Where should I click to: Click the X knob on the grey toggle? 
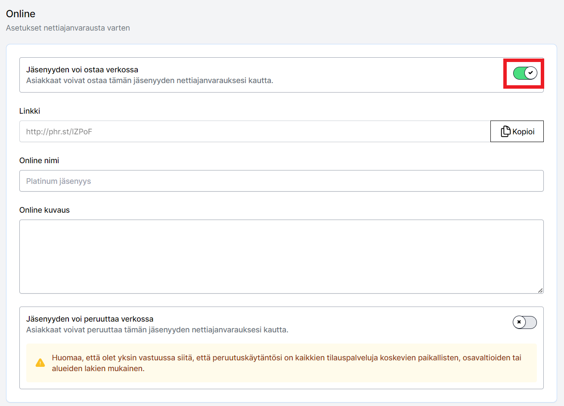(x=519, y=322)
